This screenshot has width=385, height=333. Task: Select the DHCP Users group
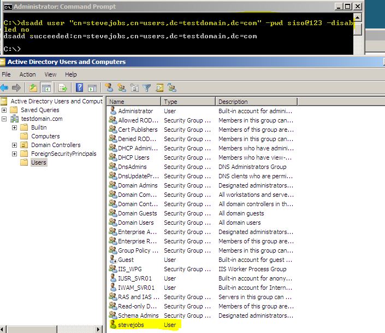click(x=134, y=157)
